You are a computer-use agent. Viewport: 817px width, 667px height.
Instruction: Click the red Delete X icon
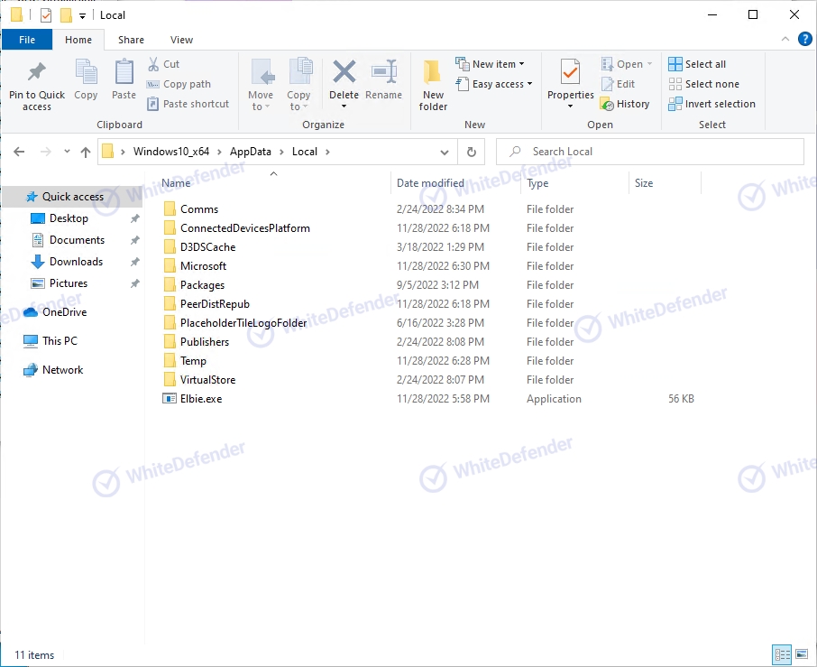point(344,72)
